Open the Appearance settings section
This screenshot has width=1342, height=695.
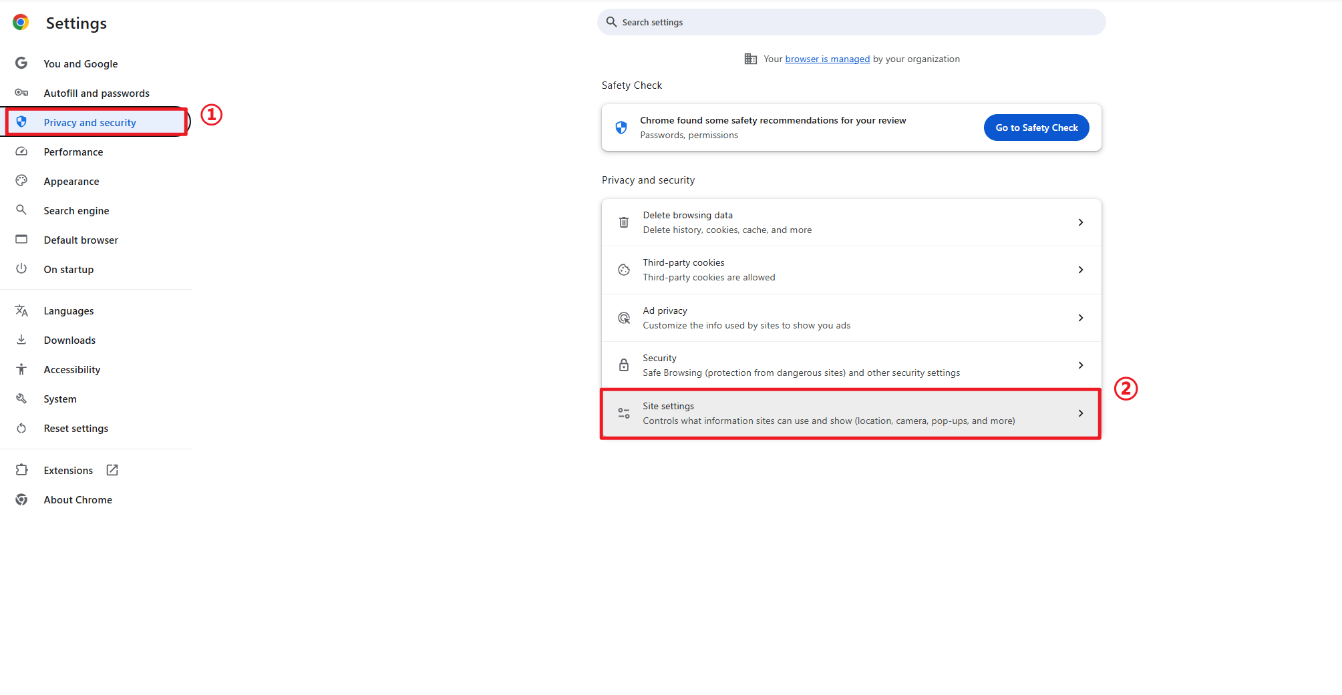pyautogui.click(x=71, y=181)
